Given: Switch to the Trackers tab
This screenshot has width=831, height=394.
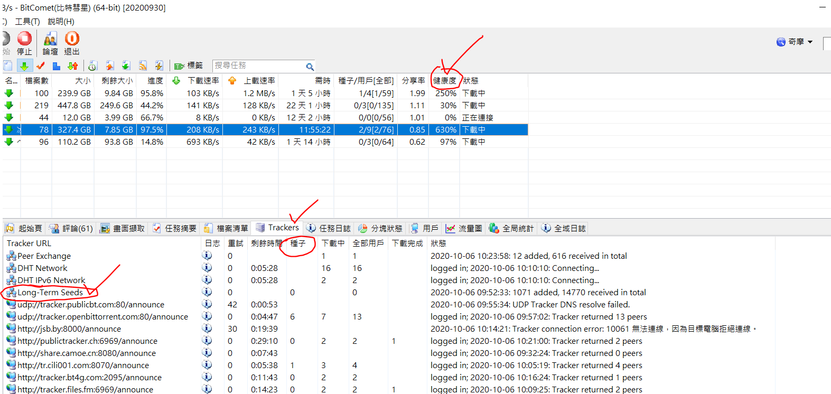Looking at the screenshot, I should [x=278, y=228].
